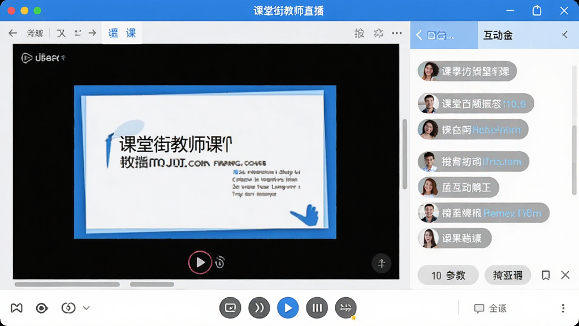The image size is (579, 326).
Task: Select the message with glasses-wearing avatar
Action: click(x=473, y=161)
